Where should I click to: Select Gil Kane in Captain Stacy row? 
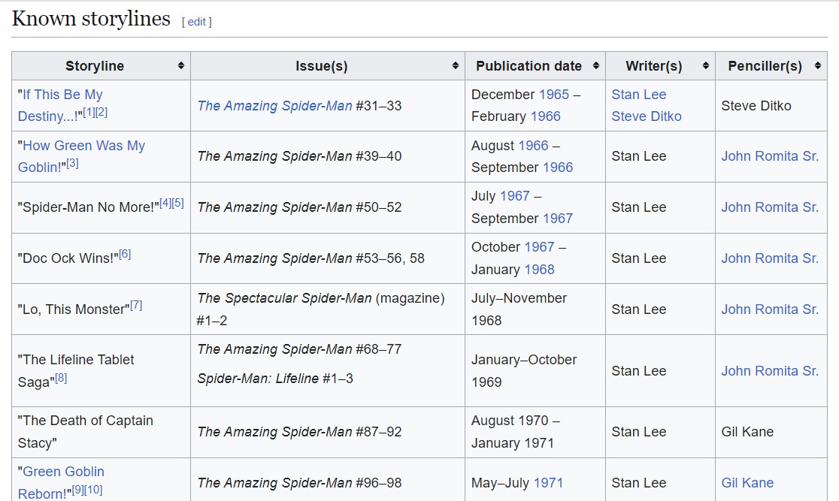click(747, 432)
